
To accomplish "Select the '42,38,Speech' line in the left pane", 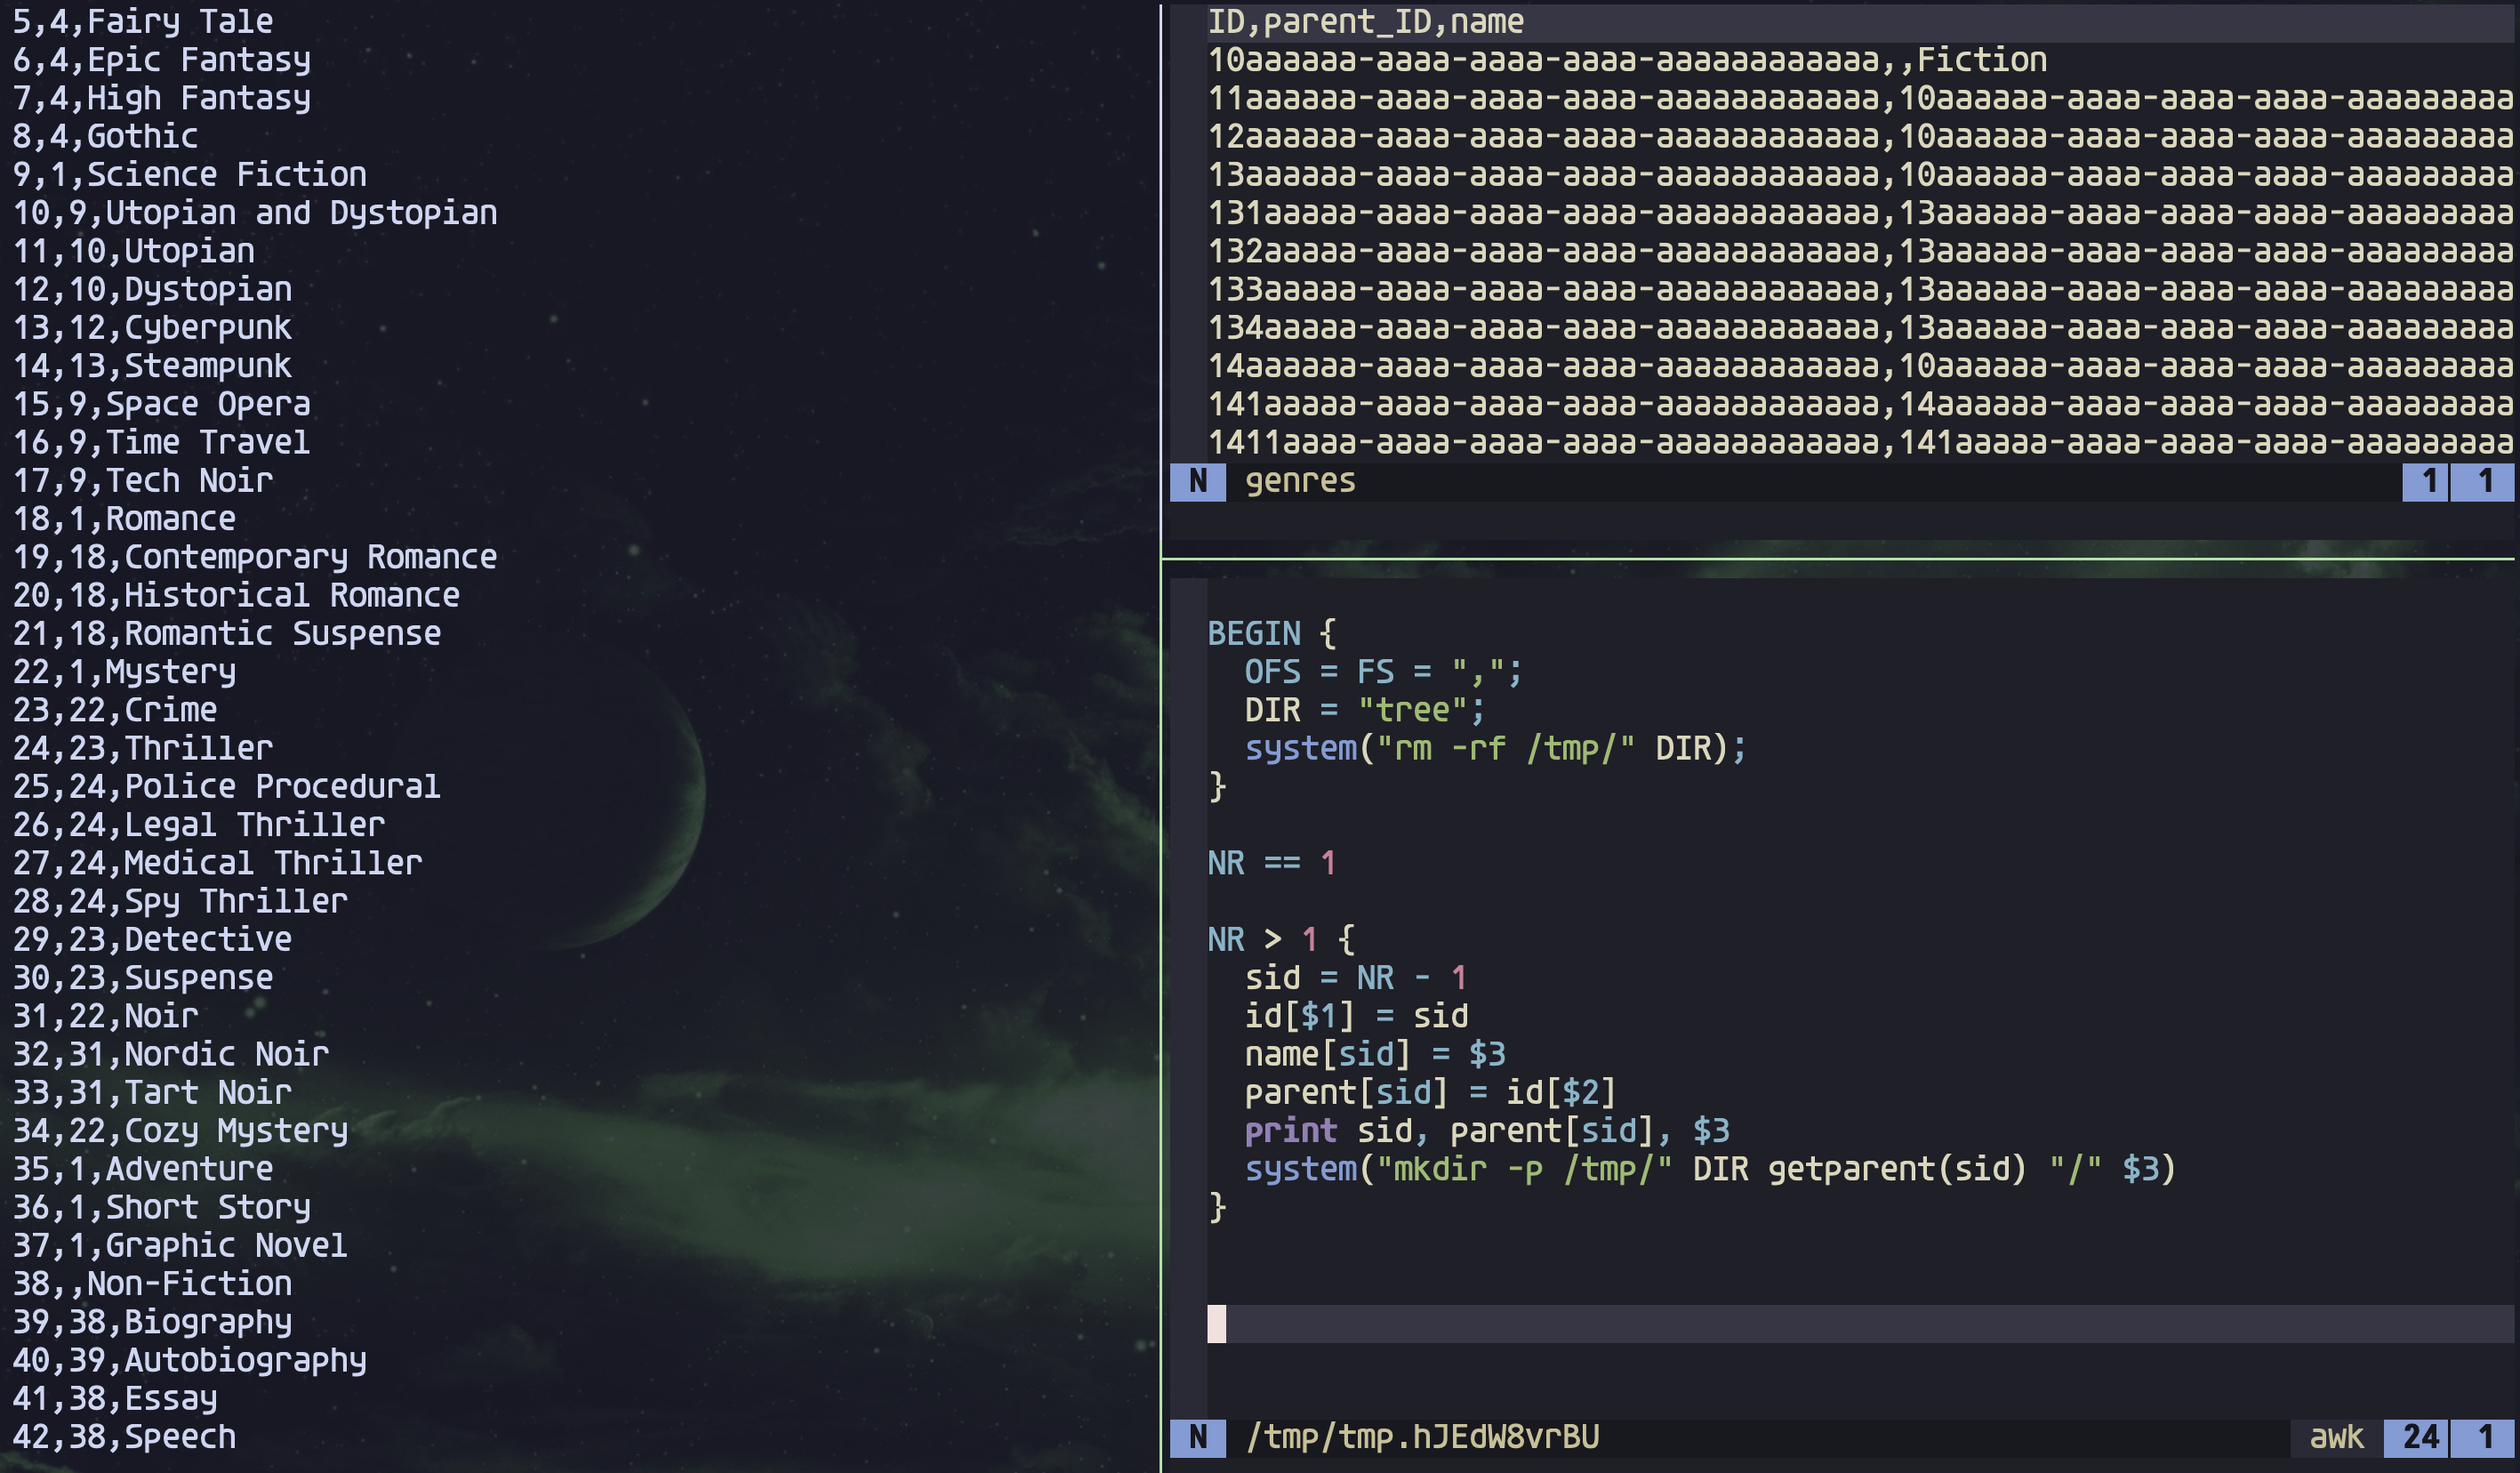I will coord(122,1437).
